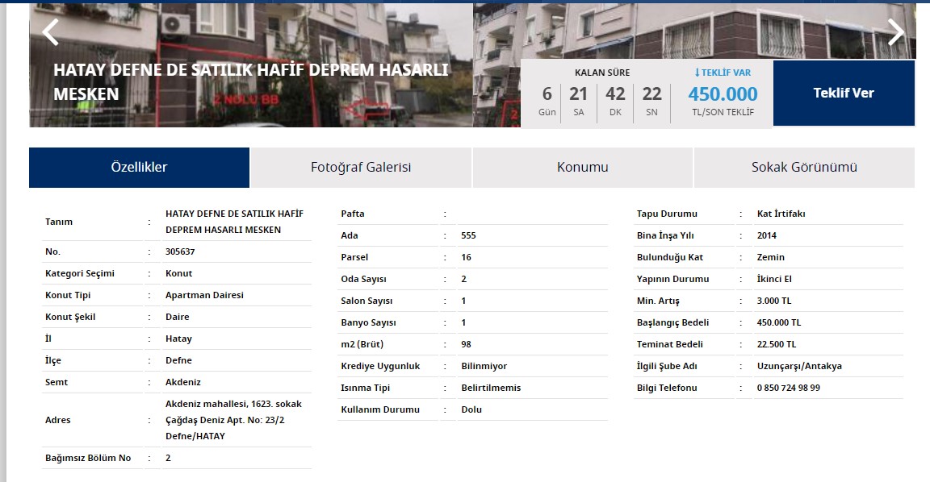Open the TEKLİF VAR bid list
This screenshot has height=482, width=930.
click(725, 72)
